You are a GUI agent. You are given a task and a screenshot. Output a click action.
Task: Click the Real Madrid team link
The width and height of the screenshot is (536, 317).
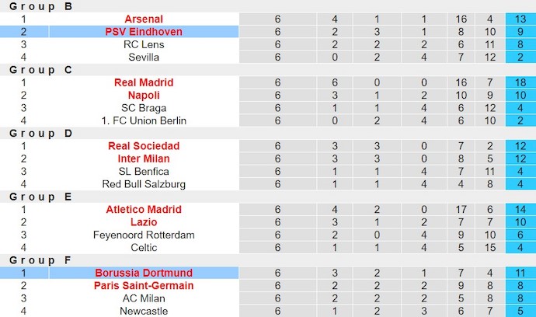click(x=144, y=82)
